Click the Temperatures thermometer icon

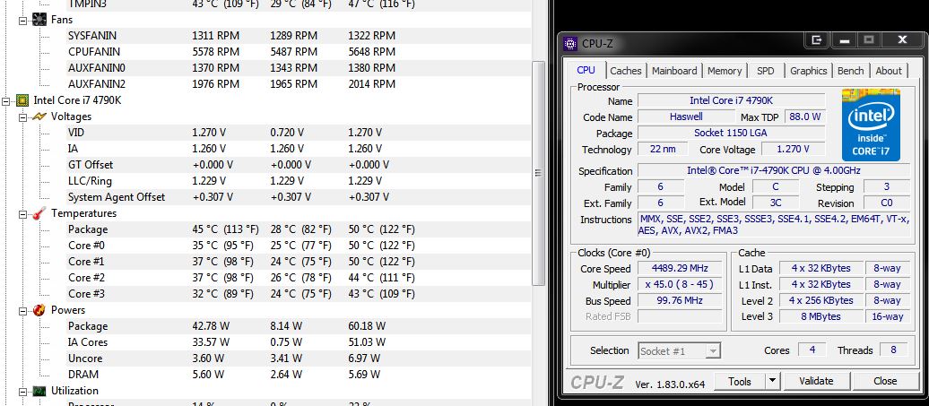[39, 213]
